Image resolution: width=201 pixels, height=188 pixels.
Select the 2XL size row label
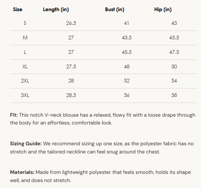[25, 81]
